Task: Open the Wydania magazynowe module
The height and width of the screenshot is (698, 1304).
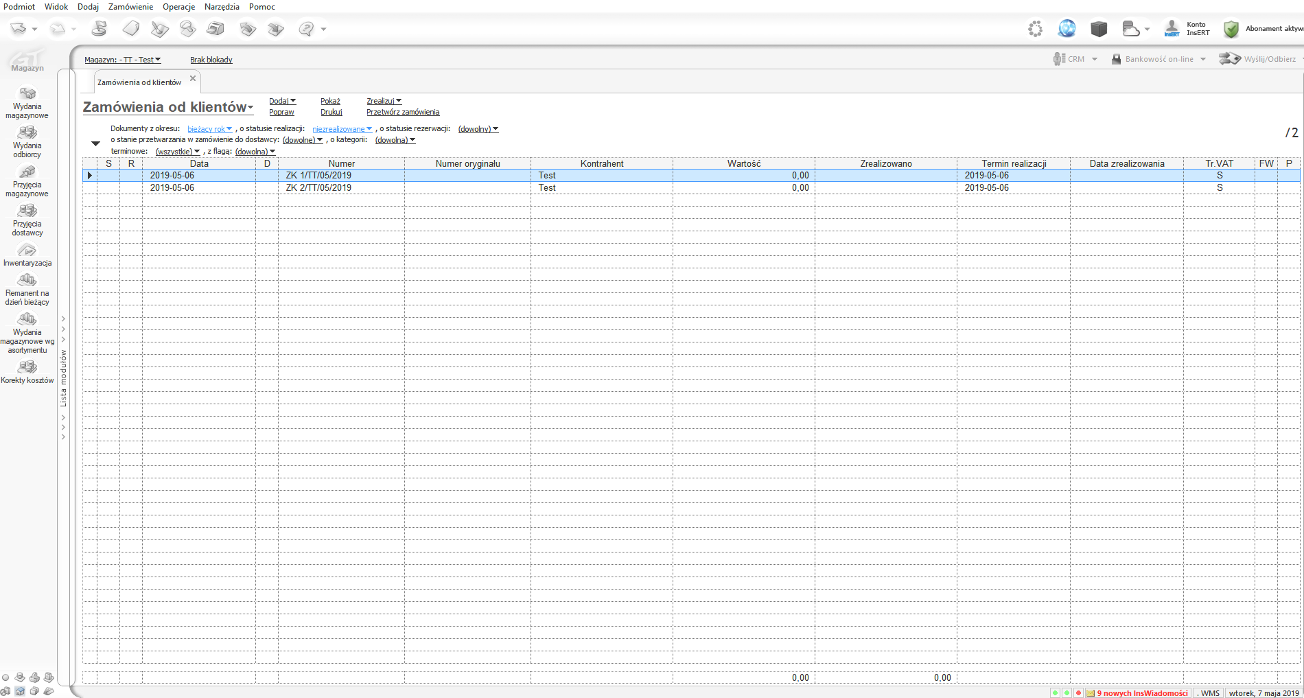Action: click(x=27, y=102)
